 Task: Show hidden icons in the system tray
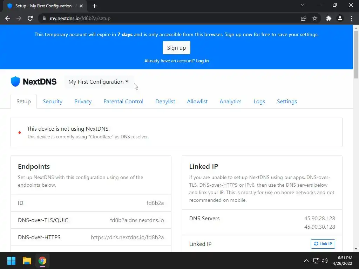(306, 261)
